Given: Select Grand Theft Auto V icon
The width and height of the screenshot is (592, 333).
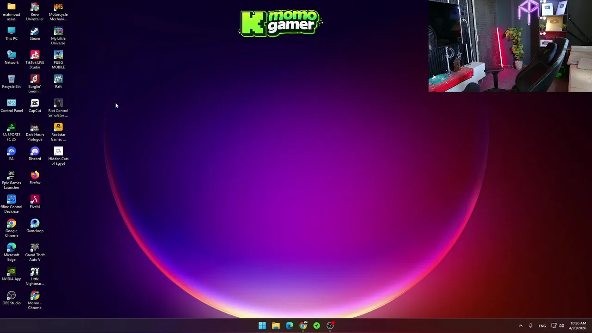Looking at the screenshot, I should pos(35,253).
